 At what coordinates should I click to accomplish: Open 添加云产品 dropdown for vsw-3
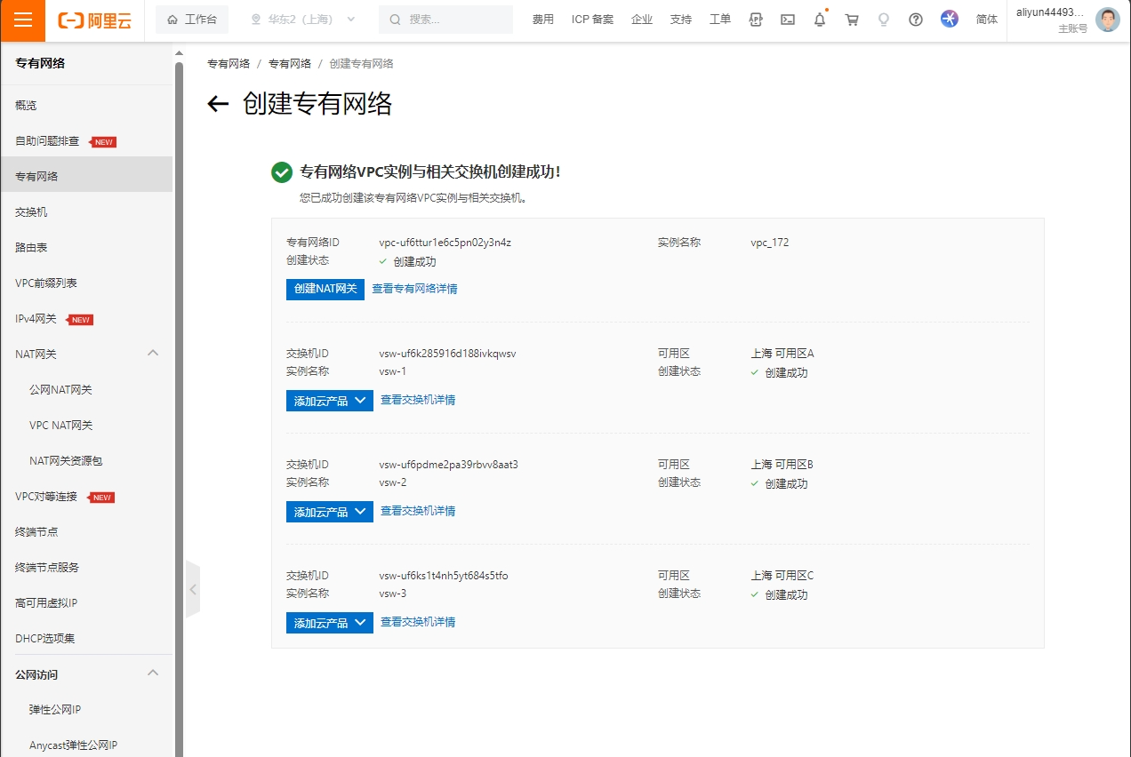click(329, 623)
